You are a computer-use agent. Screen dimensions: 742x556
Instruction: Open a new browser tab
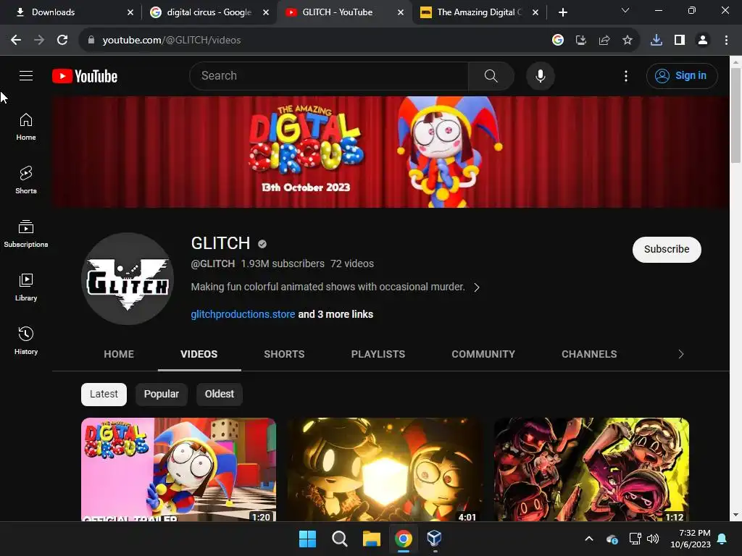click(x=562, y=12)
